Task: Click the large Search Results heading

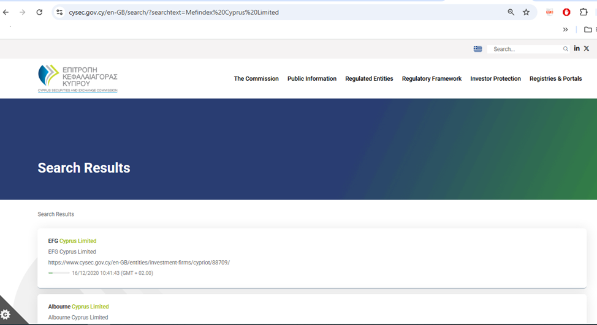Action: pyautogui.click(x=84, y=168)
